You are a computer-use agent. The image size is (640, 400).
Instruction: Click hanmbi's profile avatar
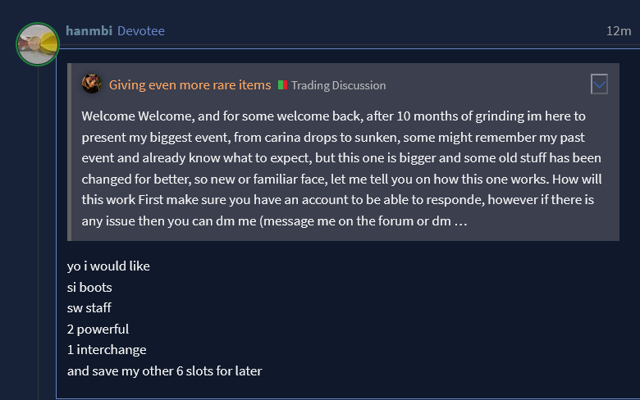click(38, 44)
